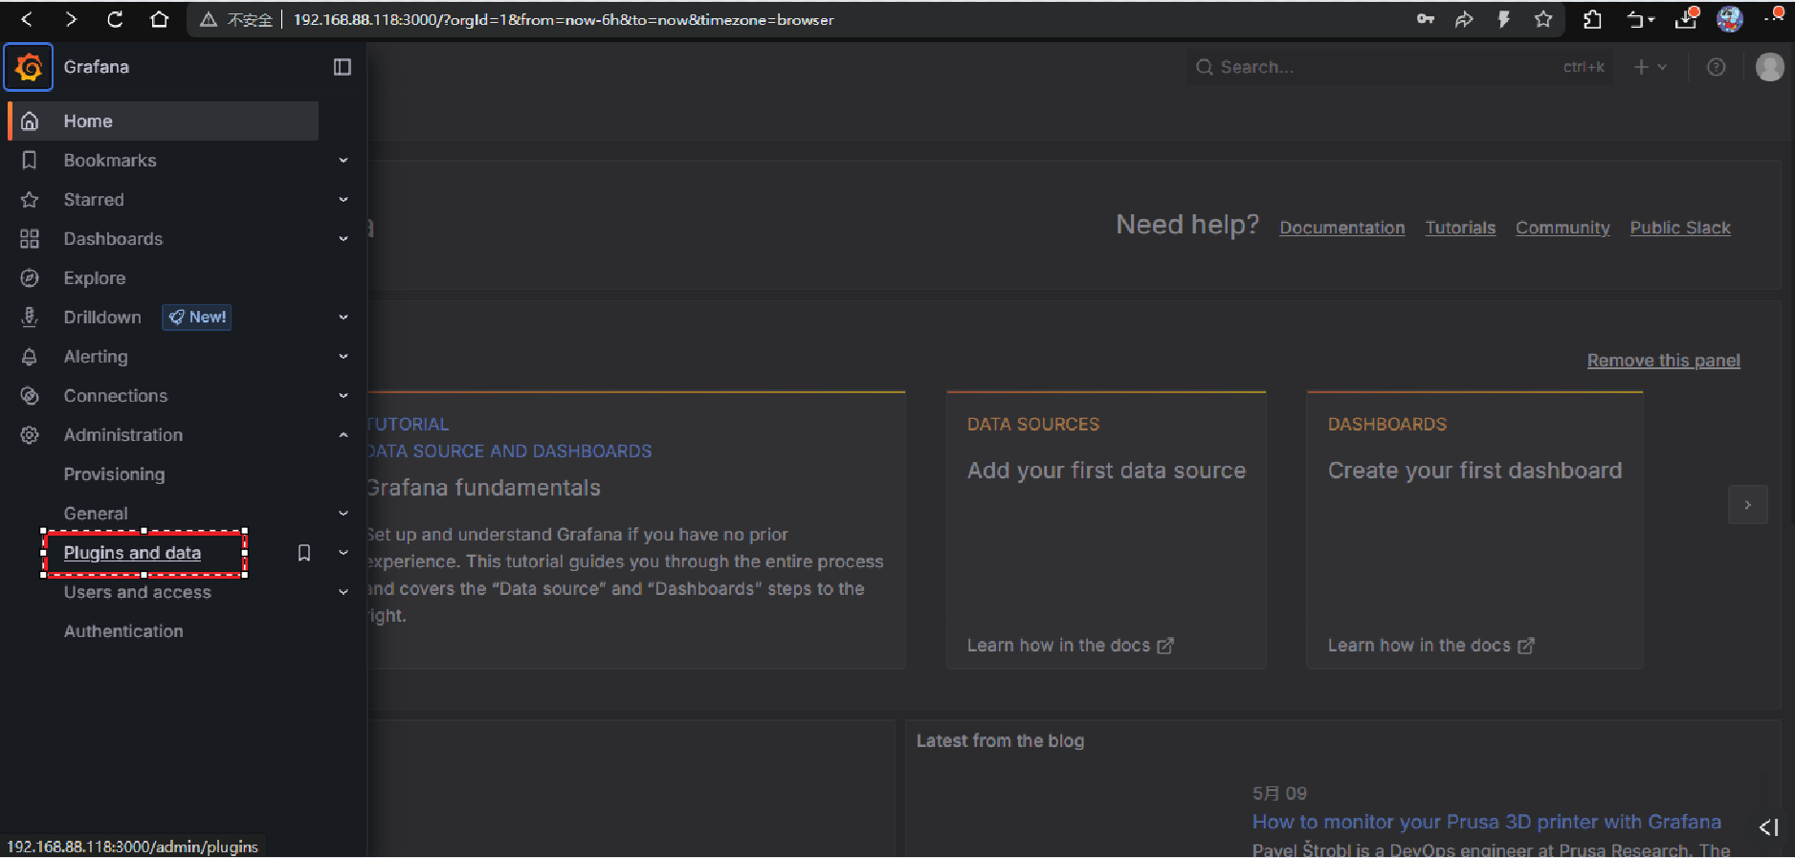This screenshot has height=858, width=1795.
Task: Expand the Drilldown section chevron
Action: click(x=343, y=318)
